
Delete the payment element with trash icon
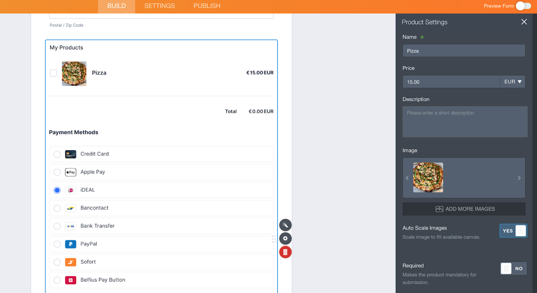(x=285, y=252)
